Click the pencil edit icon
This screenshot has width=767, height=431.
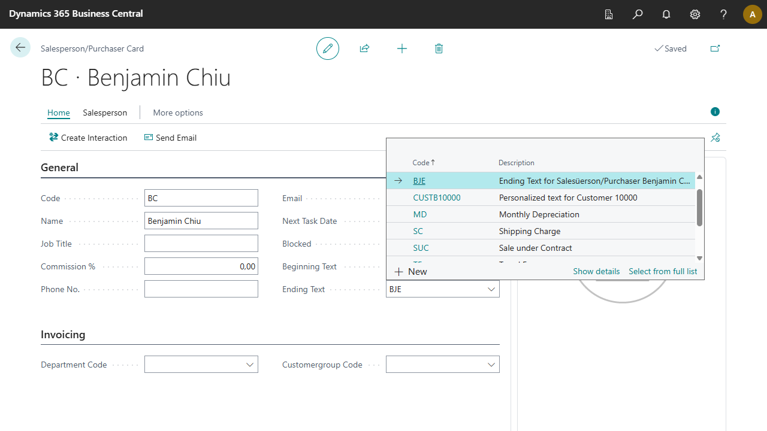pyautogui.click(x=328, y=48)
